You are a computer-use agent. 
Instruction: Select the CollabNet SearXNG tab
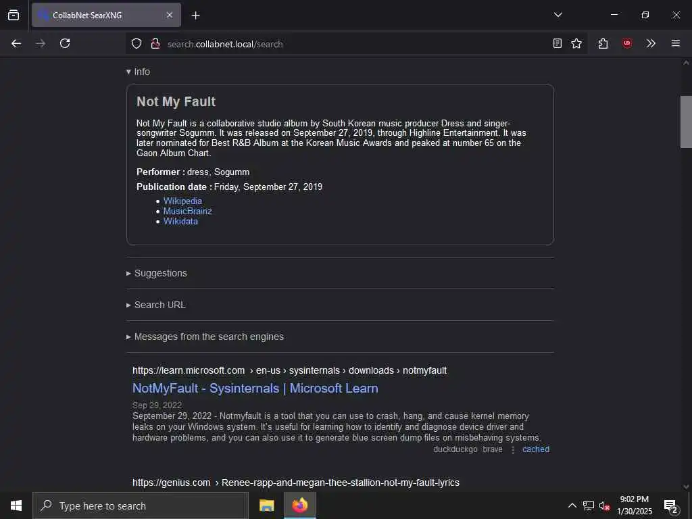pyautogui.click(x=106, y=15)
